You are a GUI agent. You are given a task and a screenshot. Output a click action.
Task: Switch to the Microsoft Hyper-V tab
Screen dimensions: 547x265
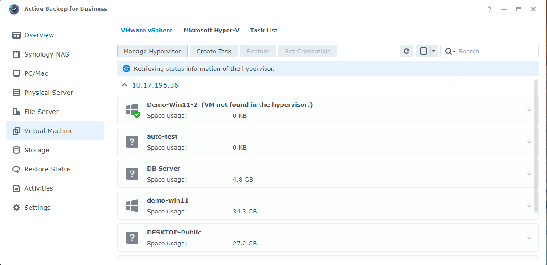point(211,30)
